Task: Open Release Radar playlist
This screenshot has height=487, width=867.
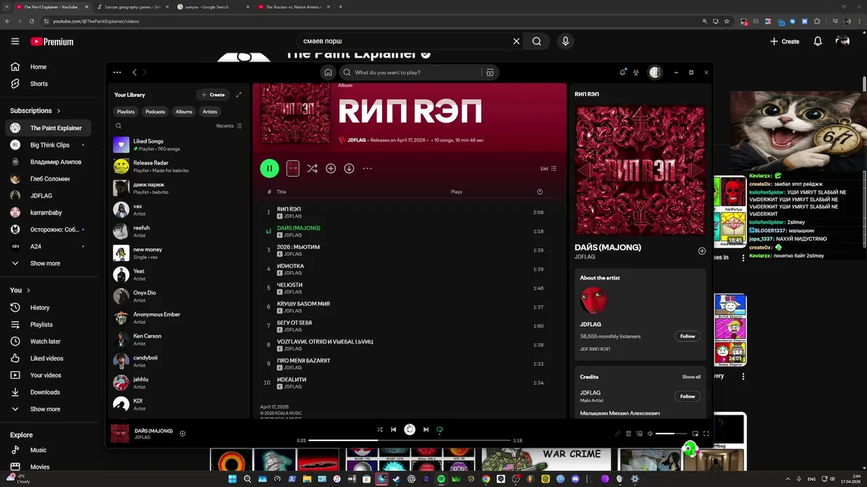Action: (x=179, y=166)
